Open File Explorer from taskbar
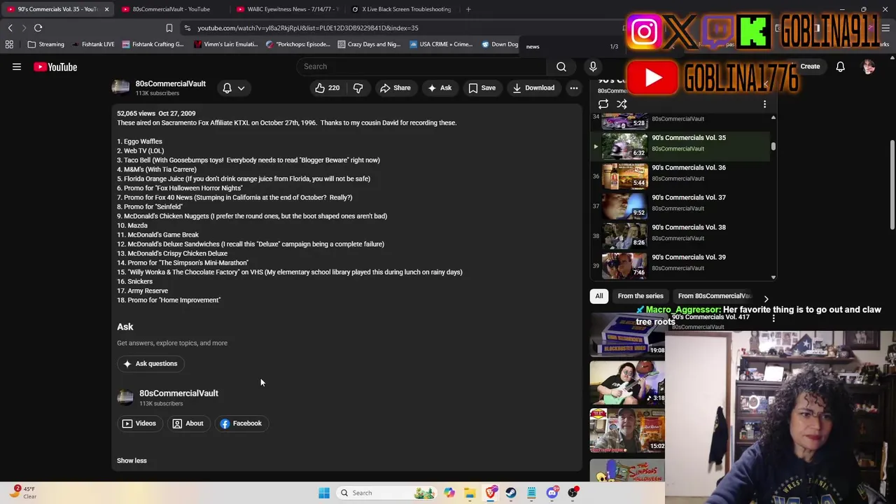Screen dimensions: 896x504 (x=470, y=493)
